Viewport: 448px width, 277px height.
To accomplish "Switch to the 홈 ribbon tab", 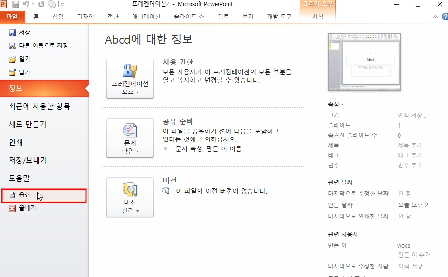I will (36, 17).
